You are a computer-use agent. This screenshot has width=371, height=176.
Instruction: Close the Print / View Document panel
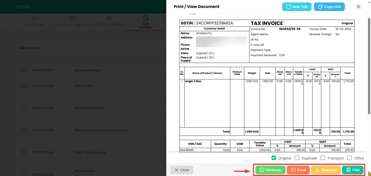point(181,170)
